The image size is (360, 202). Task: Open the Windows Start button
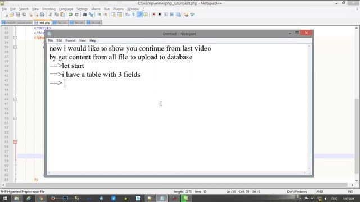coord(5,198)
